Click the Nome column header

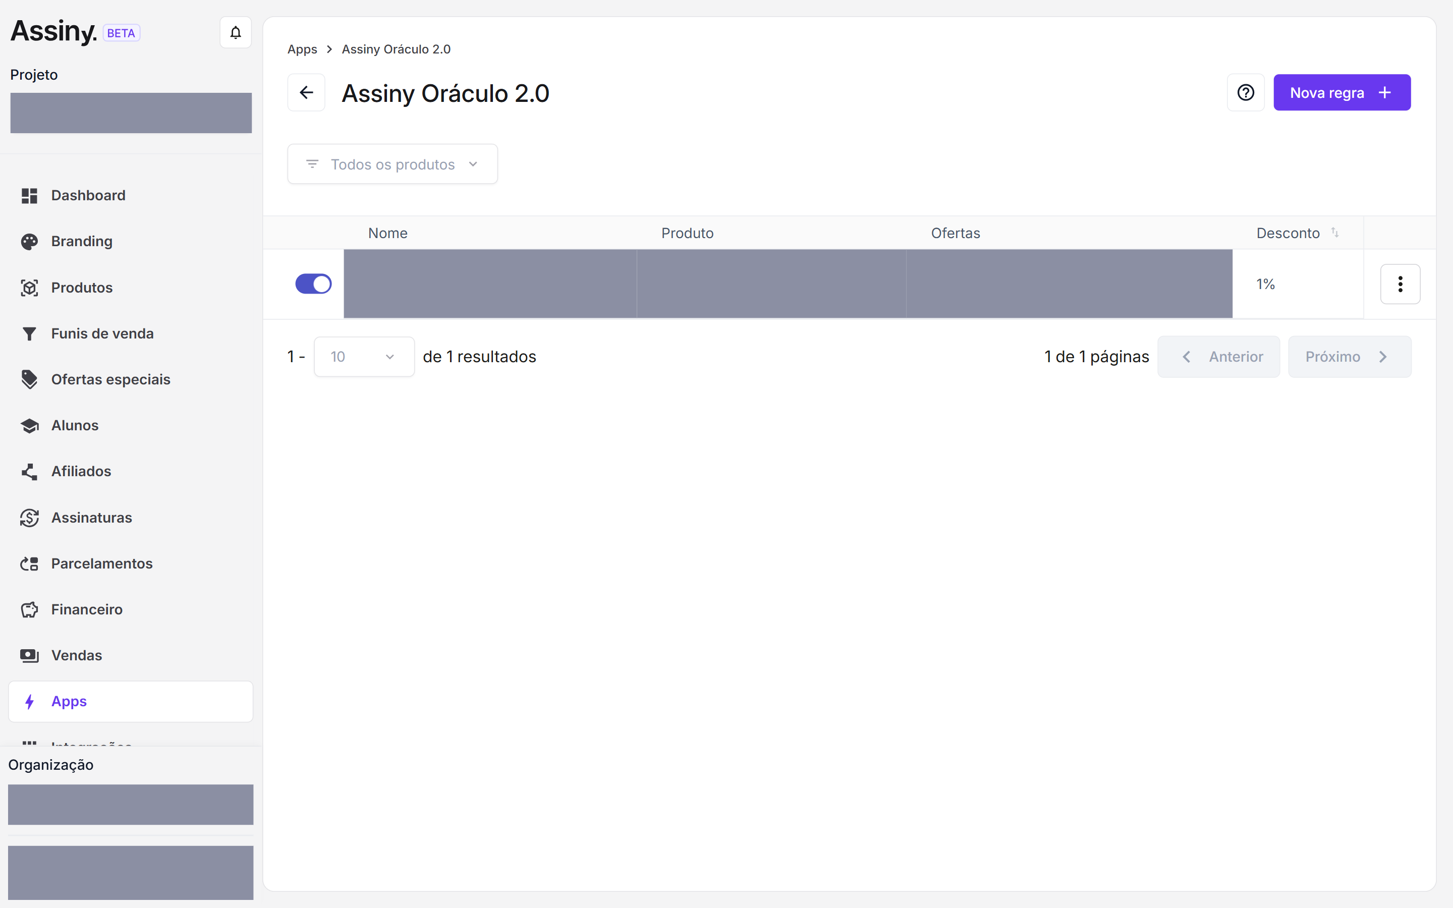coord(388,233)
